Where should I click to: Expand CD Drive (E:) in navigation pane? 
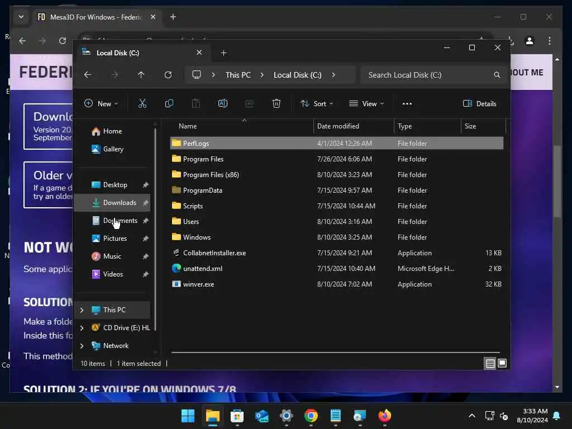(x=82, y=328)
